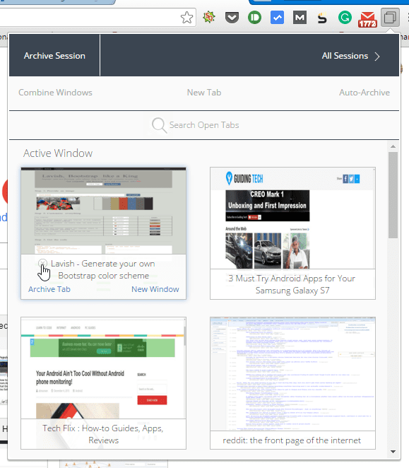Screen dimensions: 409x468
Task: Click the Grammarly G extension icon
Action: [x=345, y=18]
